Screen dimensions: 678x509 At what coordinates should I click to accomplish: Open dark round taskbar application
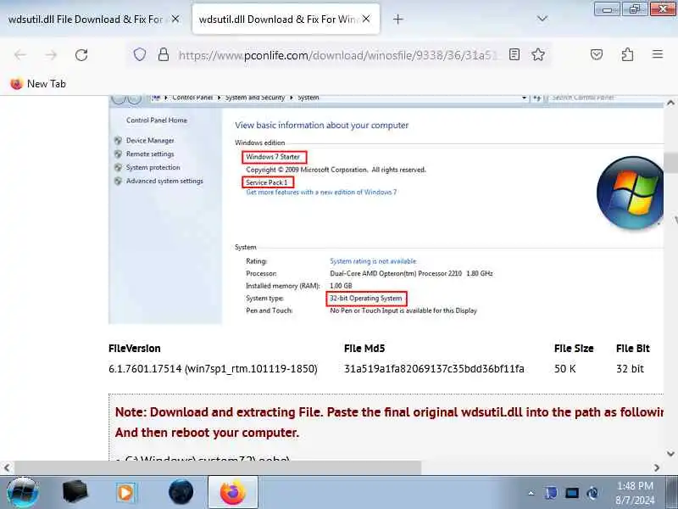[181, 492]
